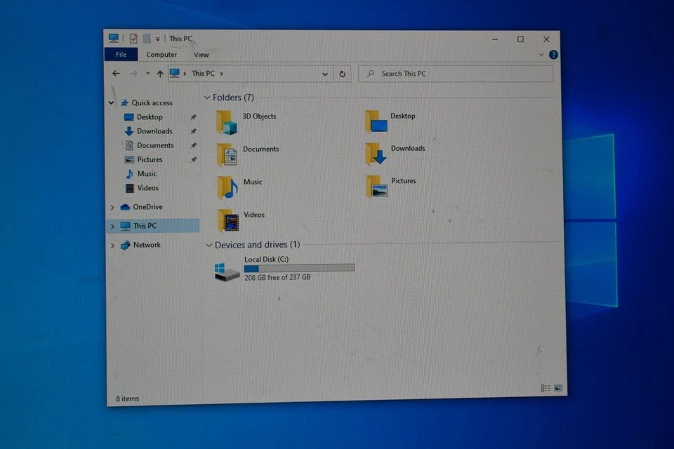Viewport: 674px width, 449px height.
Task: Collapse the Folders (7) group
Action: pos(206,98)
